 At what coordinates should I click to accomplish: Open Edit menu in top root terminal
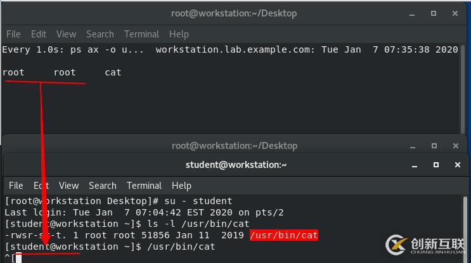[39, 34]
